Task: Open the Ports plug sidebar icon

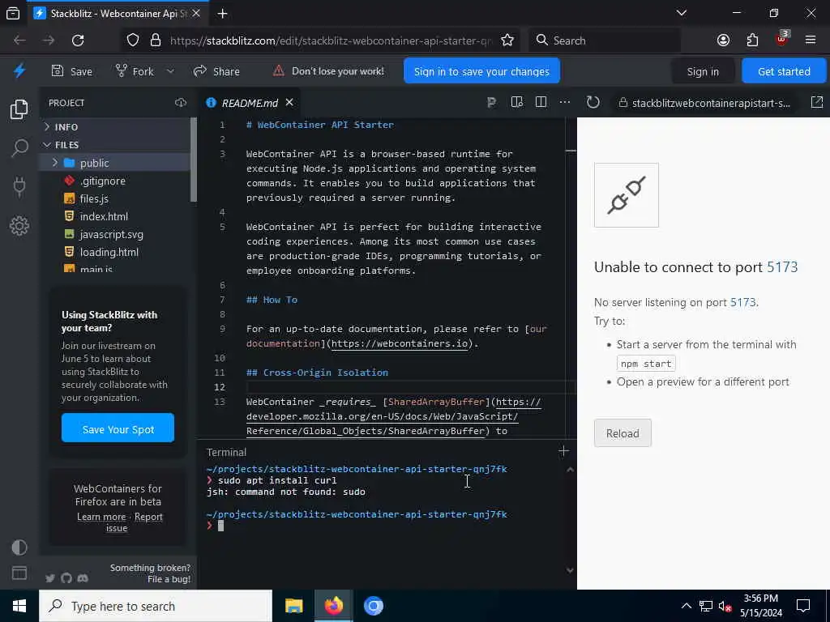Action: tap(19, 187)
